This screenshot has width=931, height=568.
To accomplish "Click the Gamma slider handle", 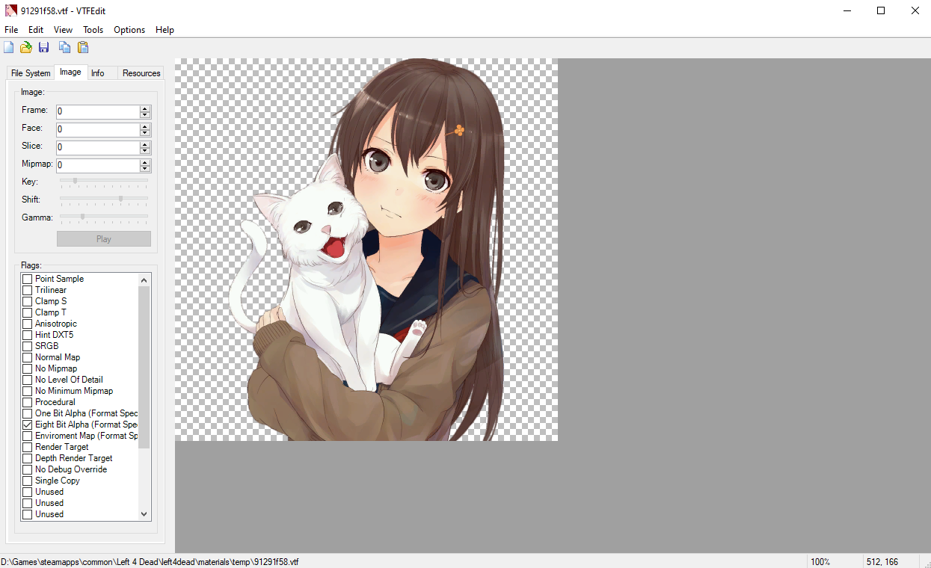I will (x=82, y=217).
